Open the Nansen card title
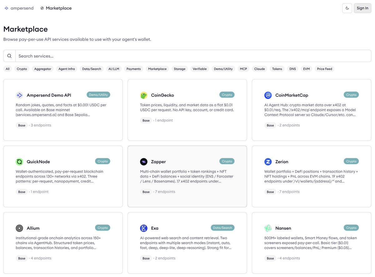Viewport: 375px width, 277px height. [283, 228]
